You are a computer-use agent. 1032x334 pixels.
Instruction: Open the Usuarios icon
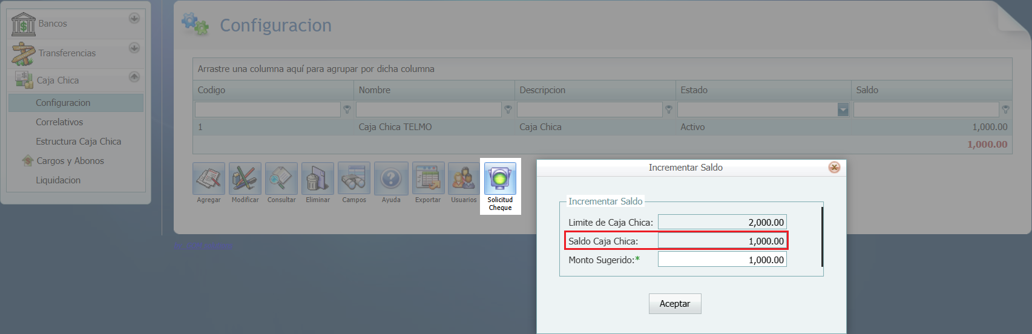point(464,178)
